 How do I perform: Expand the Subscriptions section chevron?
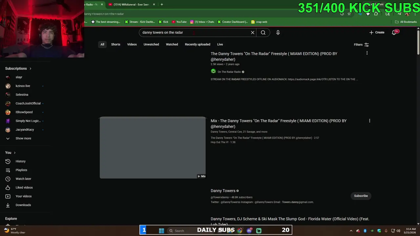pos(31,69)
